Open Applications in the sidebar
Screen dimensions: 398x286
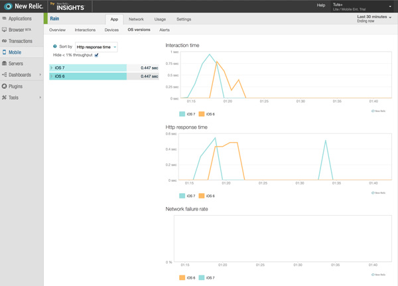pyautogui.click(x=20, y=19)
